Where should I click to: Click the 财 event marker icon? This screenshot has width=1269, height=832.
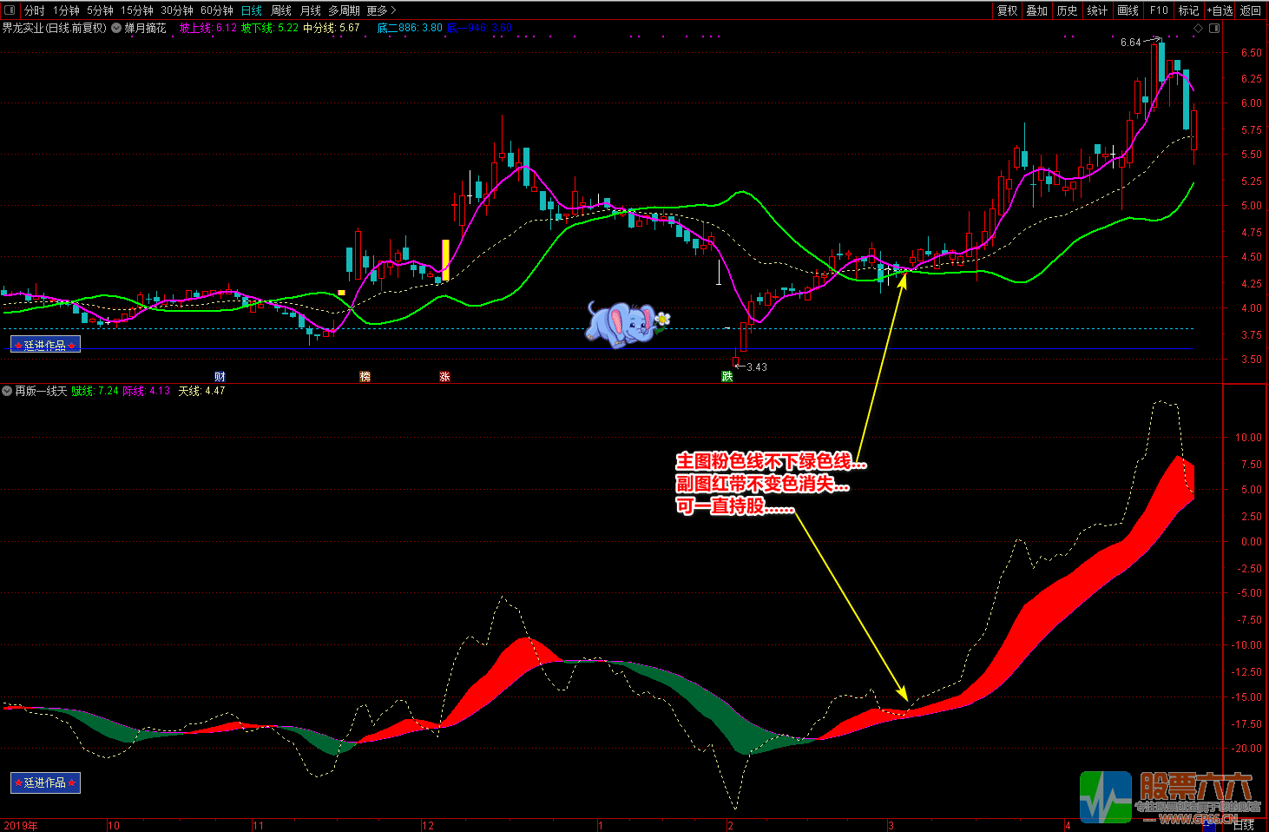(x=220, y=377)
